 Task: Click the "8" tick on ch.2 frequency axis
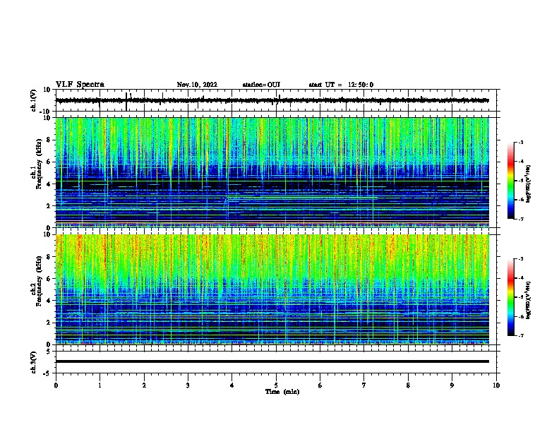point(49,256)
